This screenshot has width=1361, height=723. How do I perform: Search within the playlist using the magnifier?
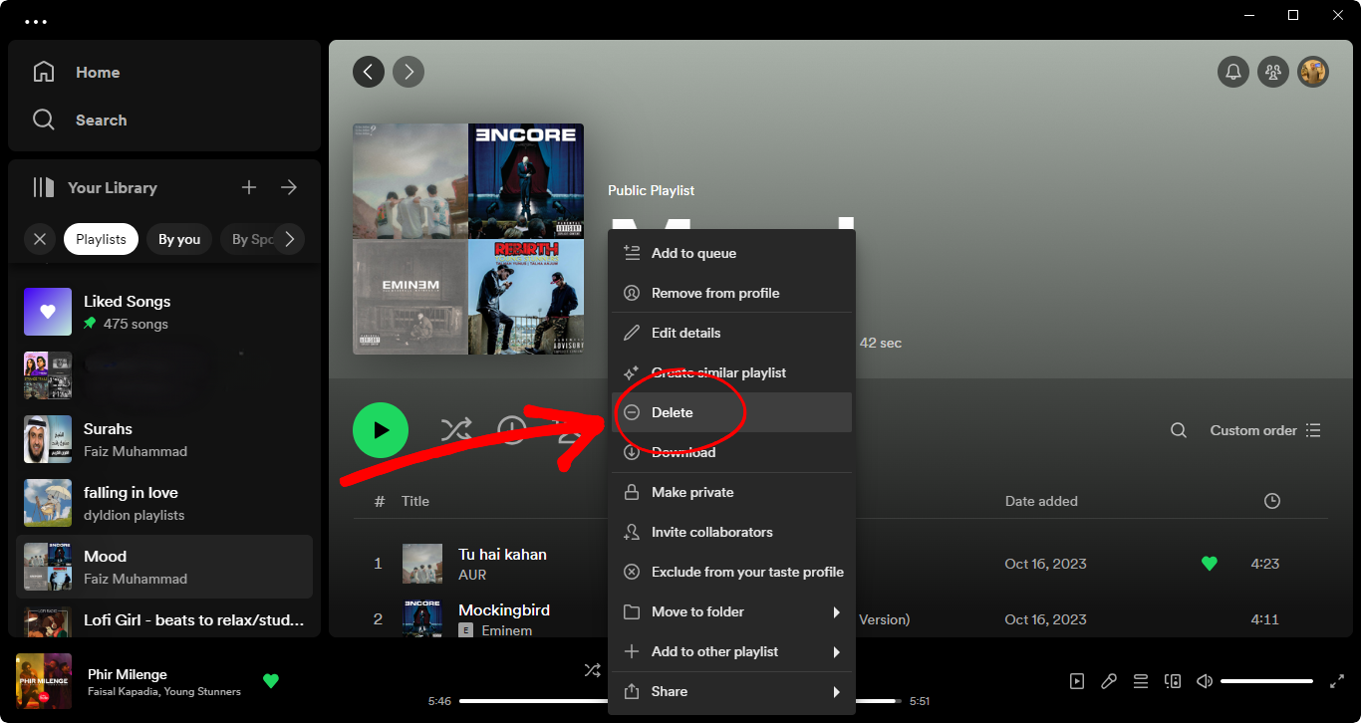[x=1179, y=430]
